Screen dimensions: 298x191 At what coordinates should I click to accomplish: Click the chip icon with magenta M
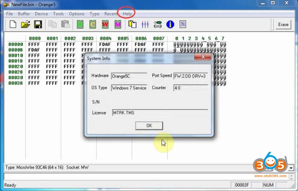pyautogui.click(x=117, y=25)
